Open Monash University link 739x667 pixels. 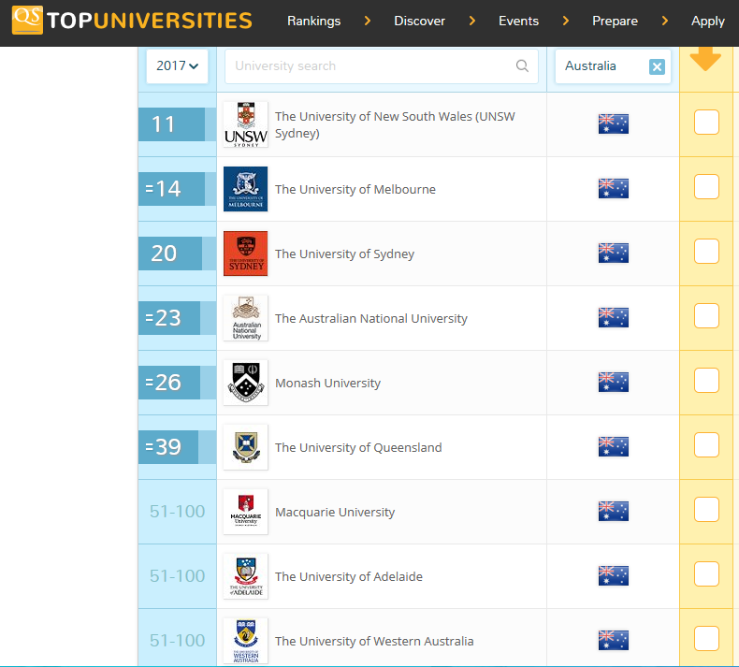tap(328, 384)
